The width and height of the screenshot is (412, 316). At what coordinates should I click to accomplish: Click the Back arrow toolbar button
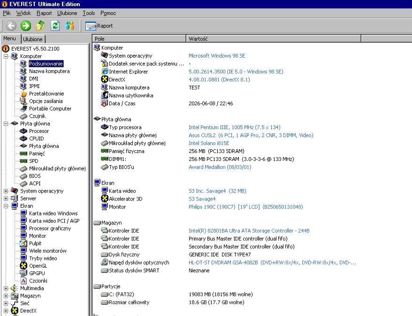[x=11, y=26]
